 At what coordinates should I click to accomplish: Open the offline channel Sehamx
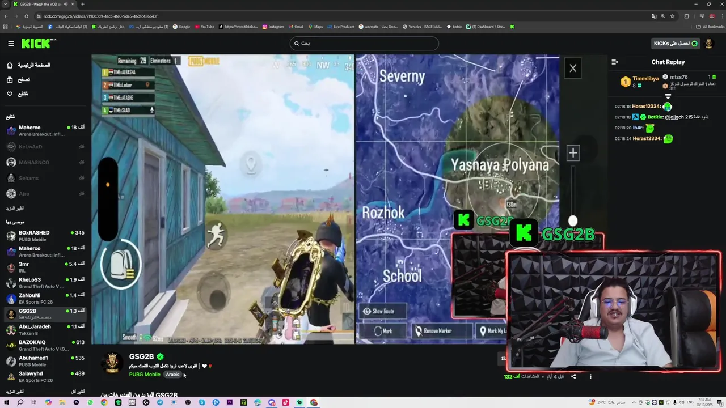click(45, 178)
